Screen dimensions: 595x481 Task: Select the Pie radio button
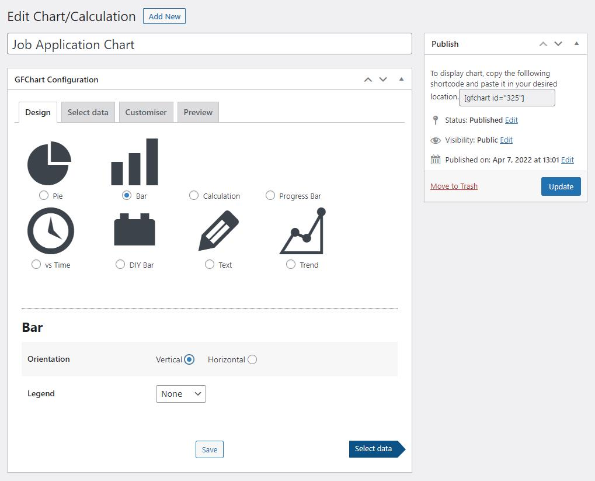pyautogui.click(x=44, y=195)
